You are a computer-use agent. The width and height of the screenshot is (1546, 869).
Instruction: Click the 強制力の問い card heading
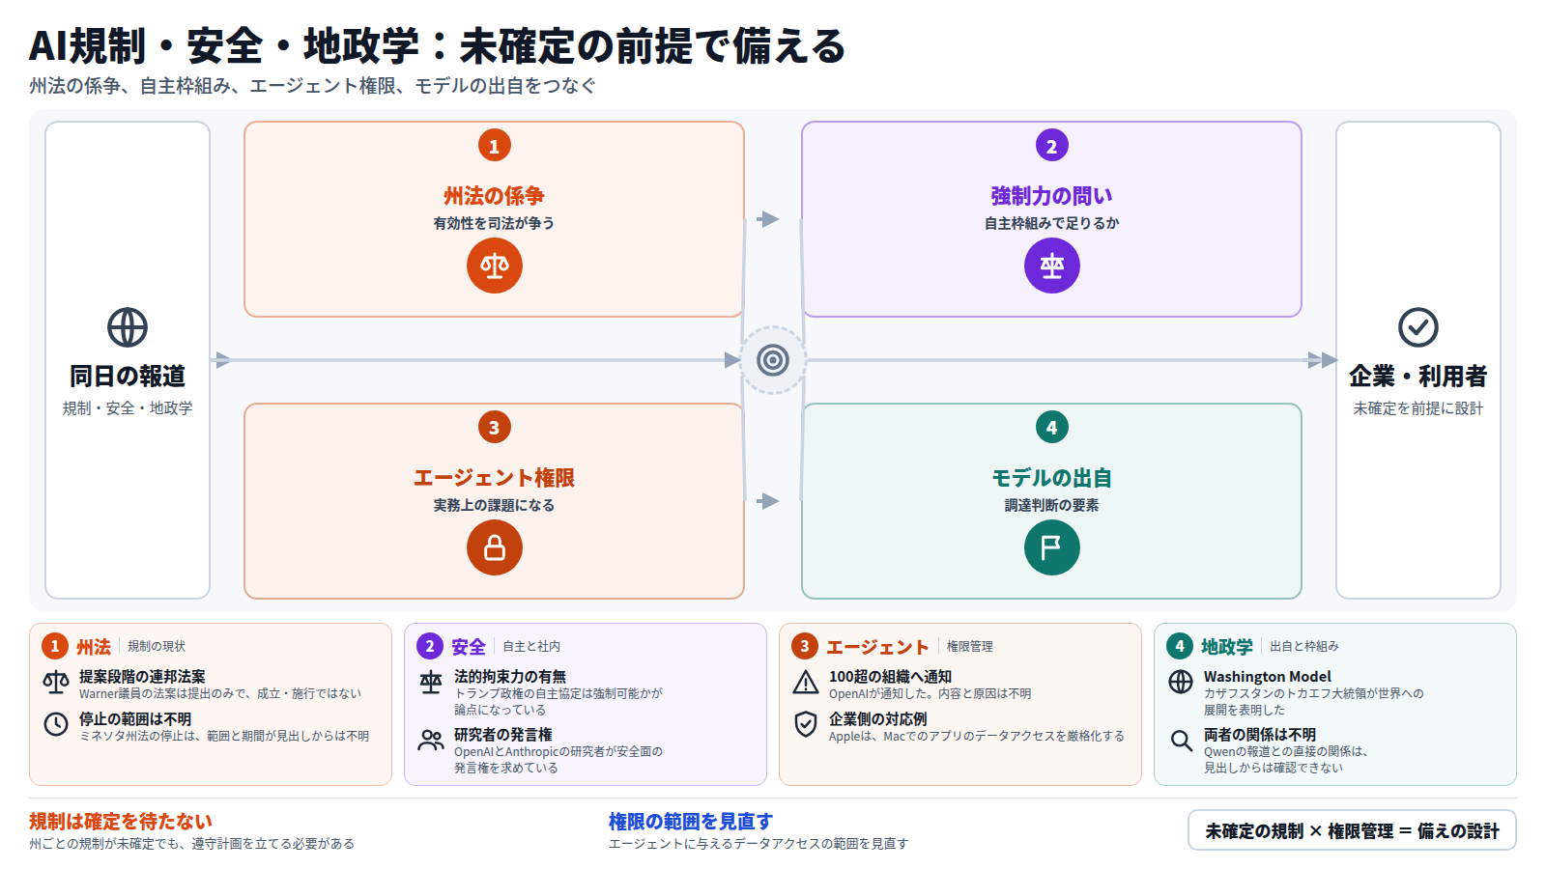1051,196
